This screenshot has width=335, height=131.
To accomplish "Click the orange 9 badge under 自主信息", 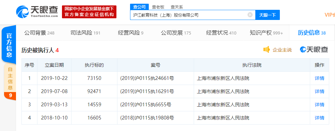I will coord(10,96).
